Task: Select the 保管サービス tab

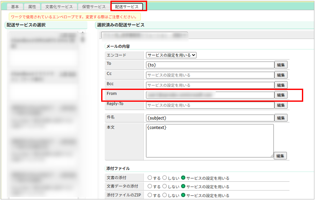Action: (x=94, y=7)
